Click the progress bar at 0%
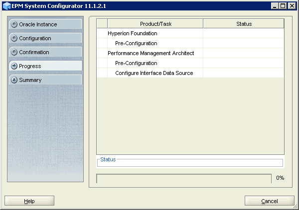Image resolution: width=299 pixels, height=210 pixels. tap(183, 178)
